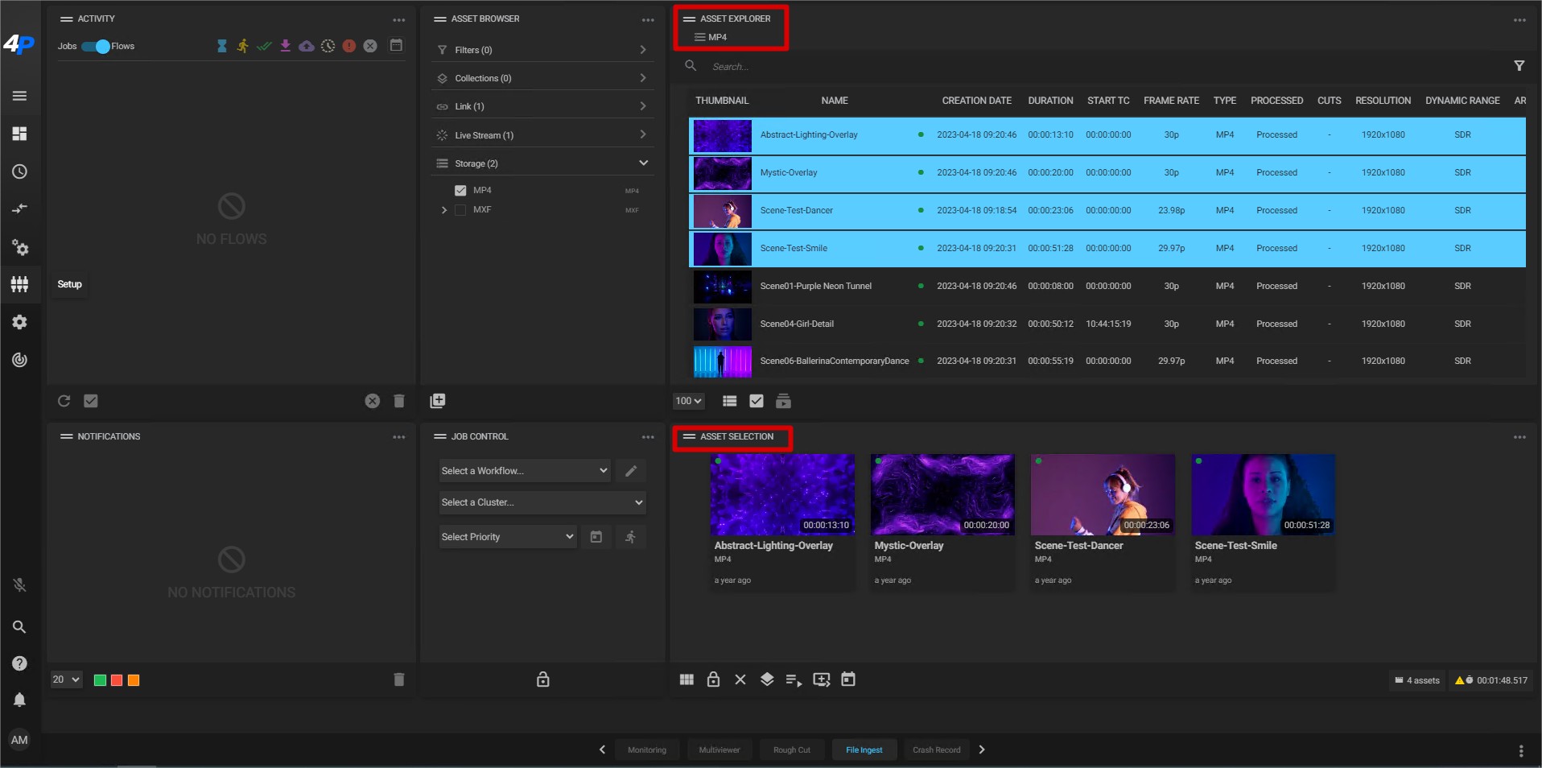The width and height of the screenshot is (1542, 768).
Task: Click the playlist play icon in Asset Selection
Action: coord(794,679)
